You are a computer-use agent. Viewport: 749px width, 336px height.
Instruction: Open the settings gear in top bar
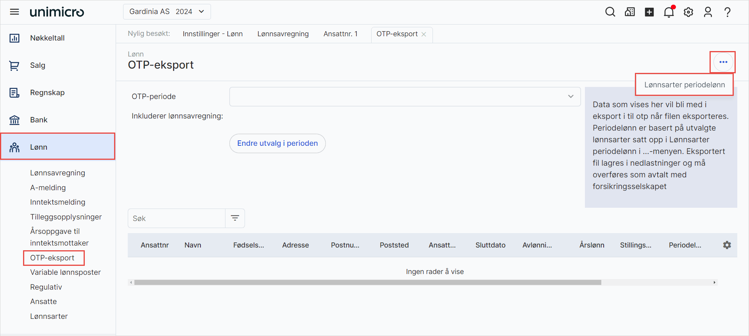click(688, 12)
